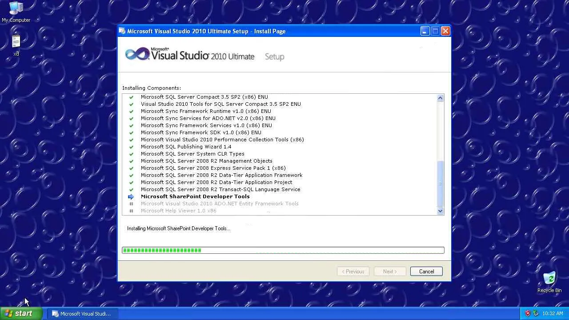Open the Windows Start menu
The width and height of the screenshot is (569, 320).
click(21, 313)
